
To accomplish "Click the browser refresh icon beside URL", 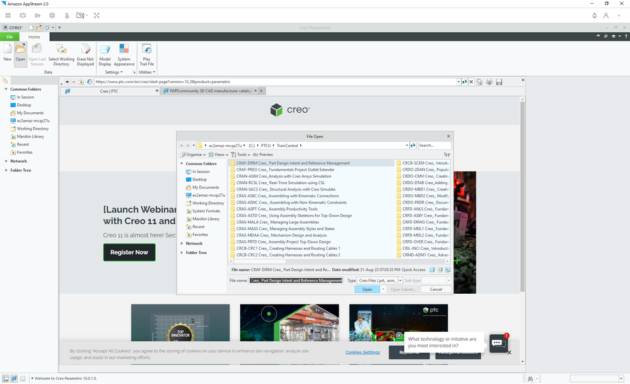I will click(465, 82).
